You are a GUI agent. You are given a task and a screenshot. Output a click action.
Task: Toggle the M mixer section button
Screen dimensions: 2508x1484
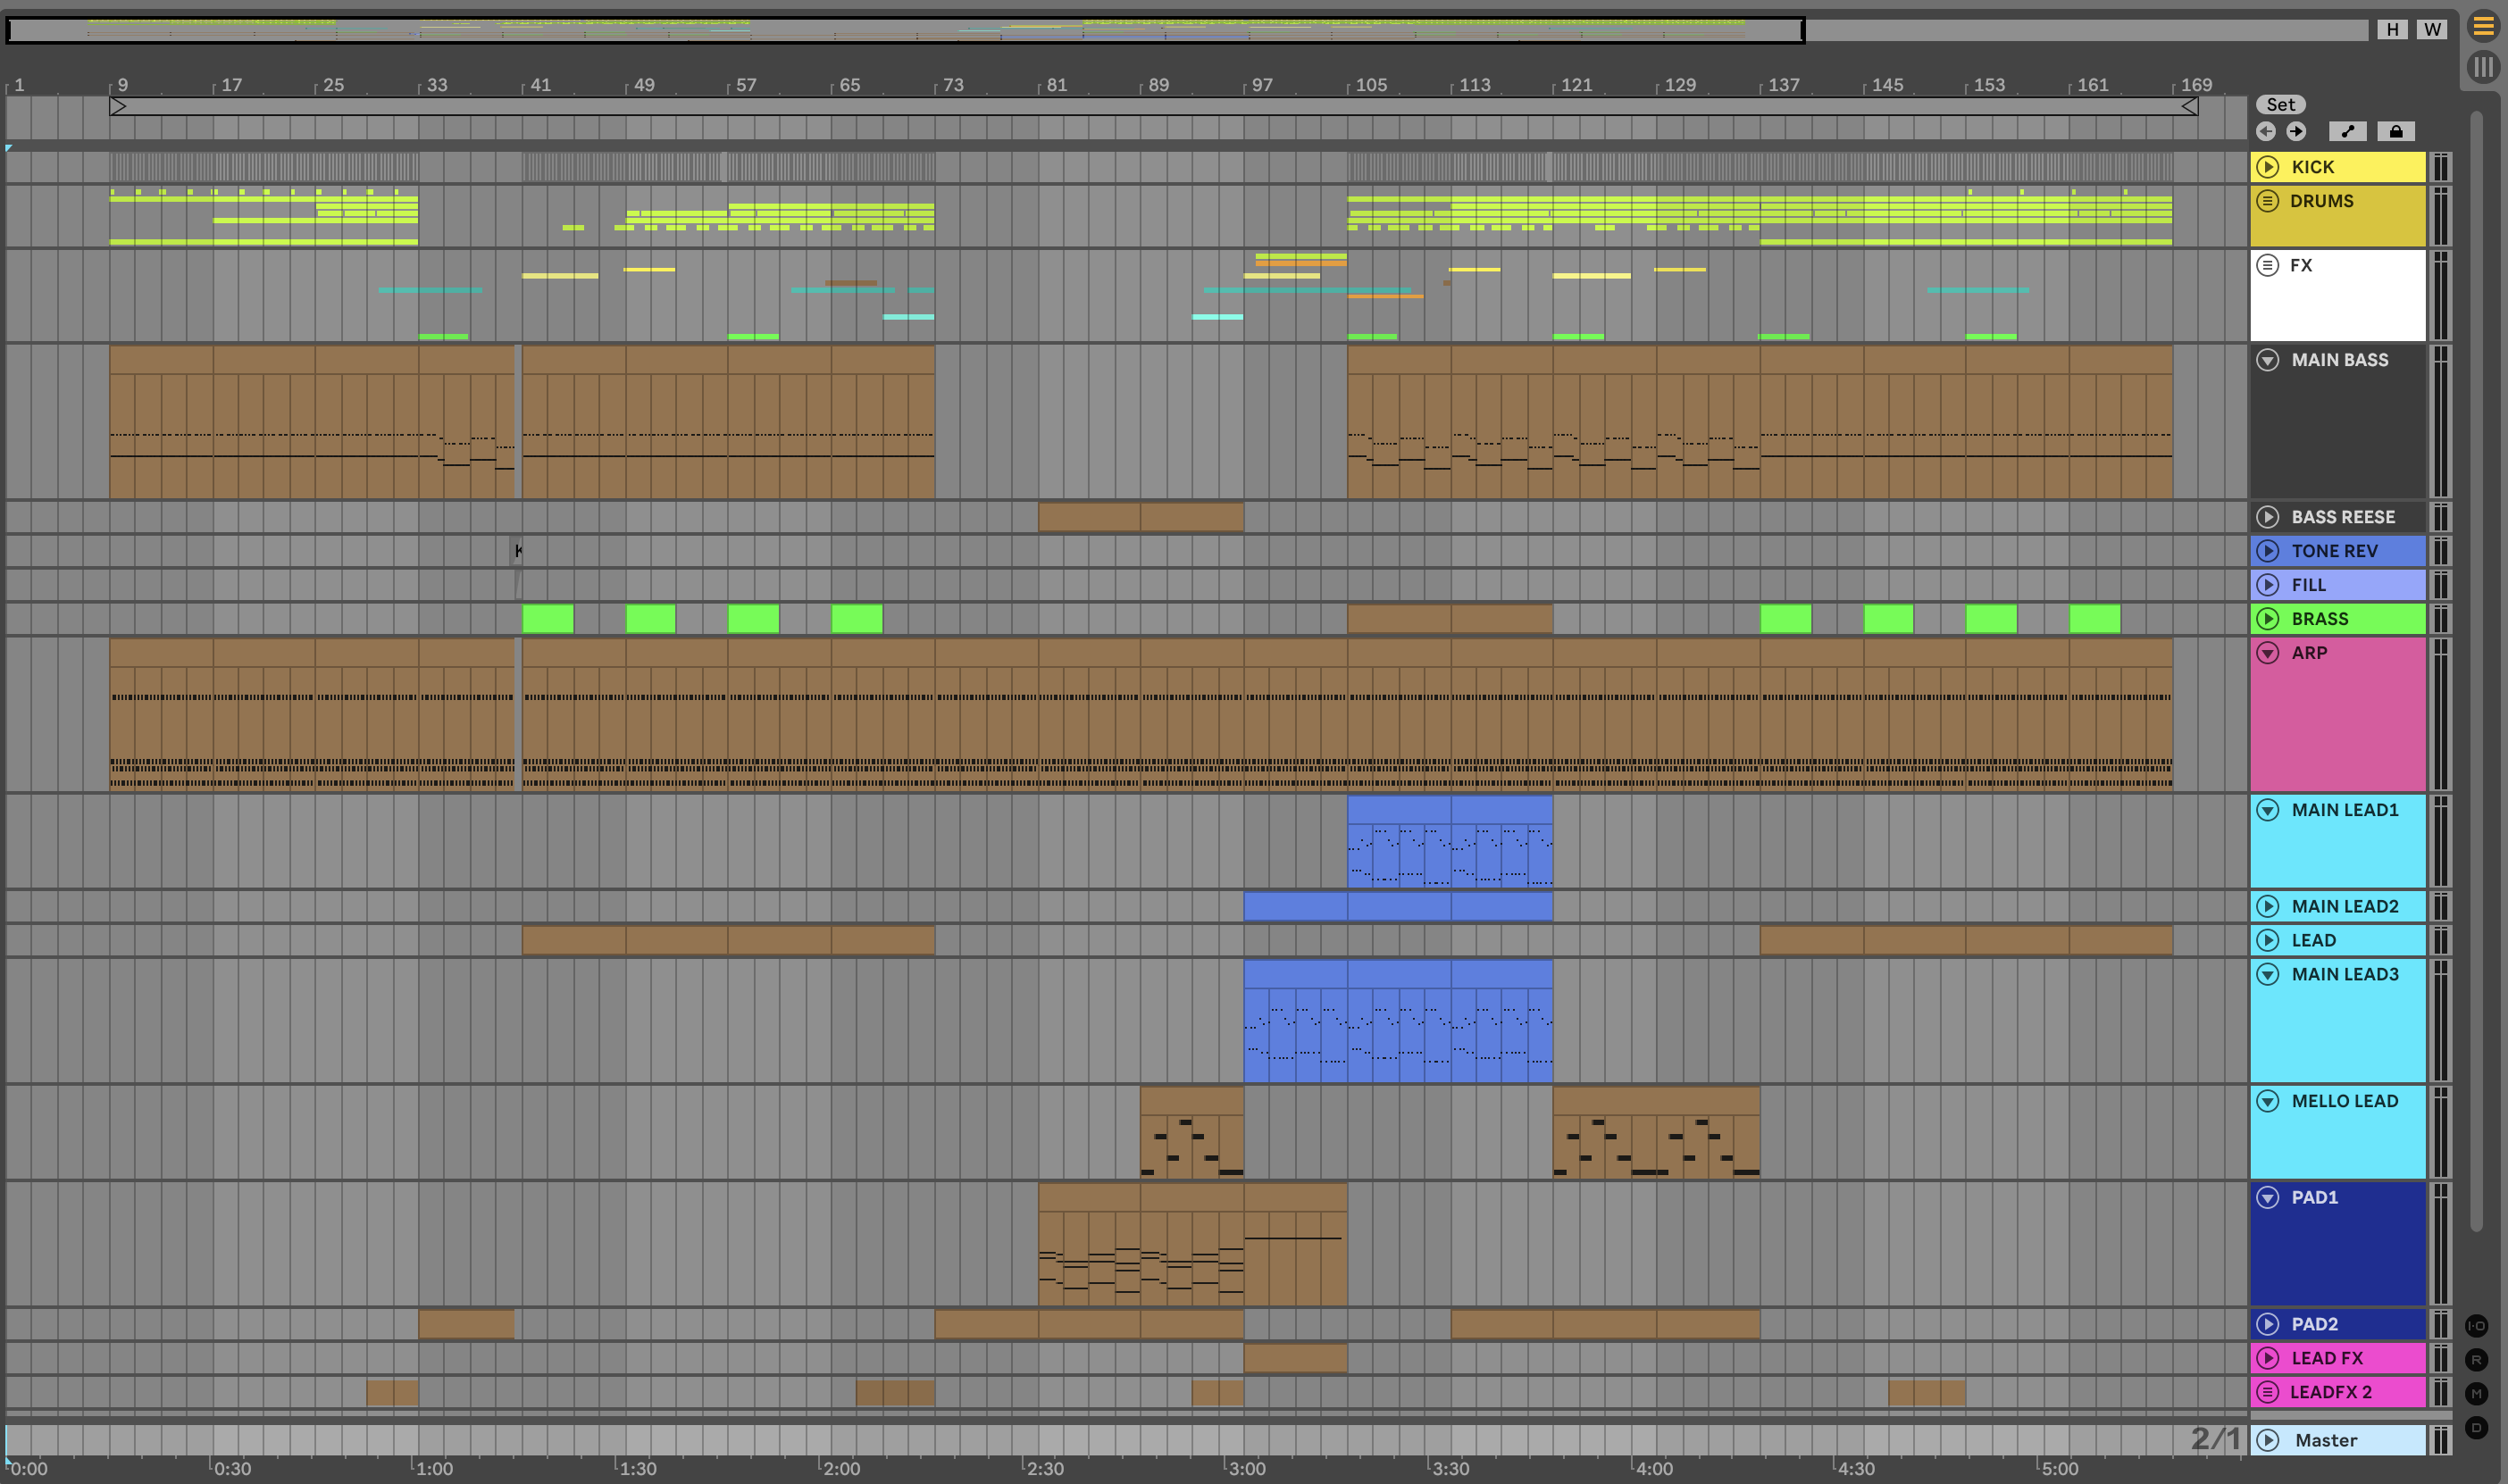coord(2476,1394)
